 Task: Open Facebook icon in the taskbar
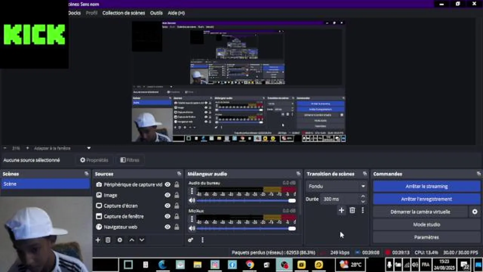coord(232,265)
